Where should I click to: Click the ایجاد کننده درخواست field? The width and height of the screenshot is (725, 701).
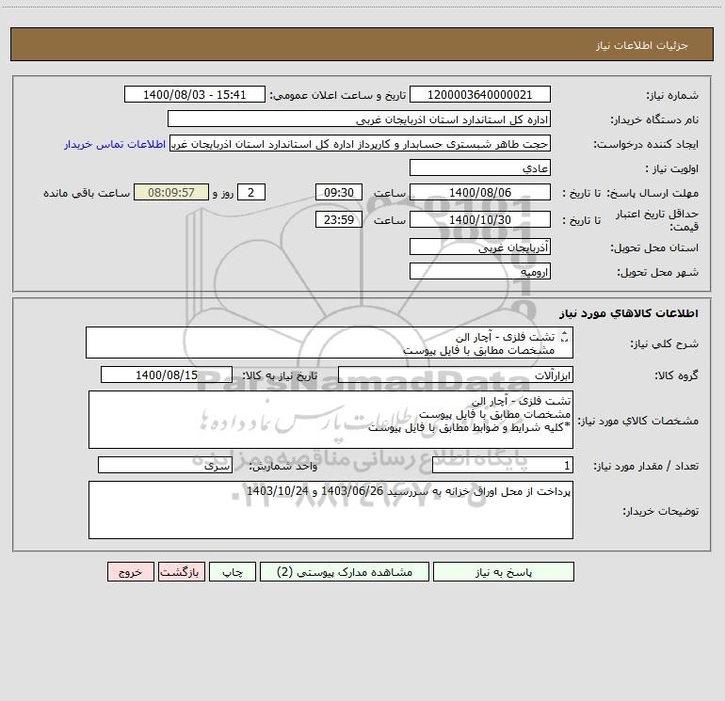pos(361,143)
